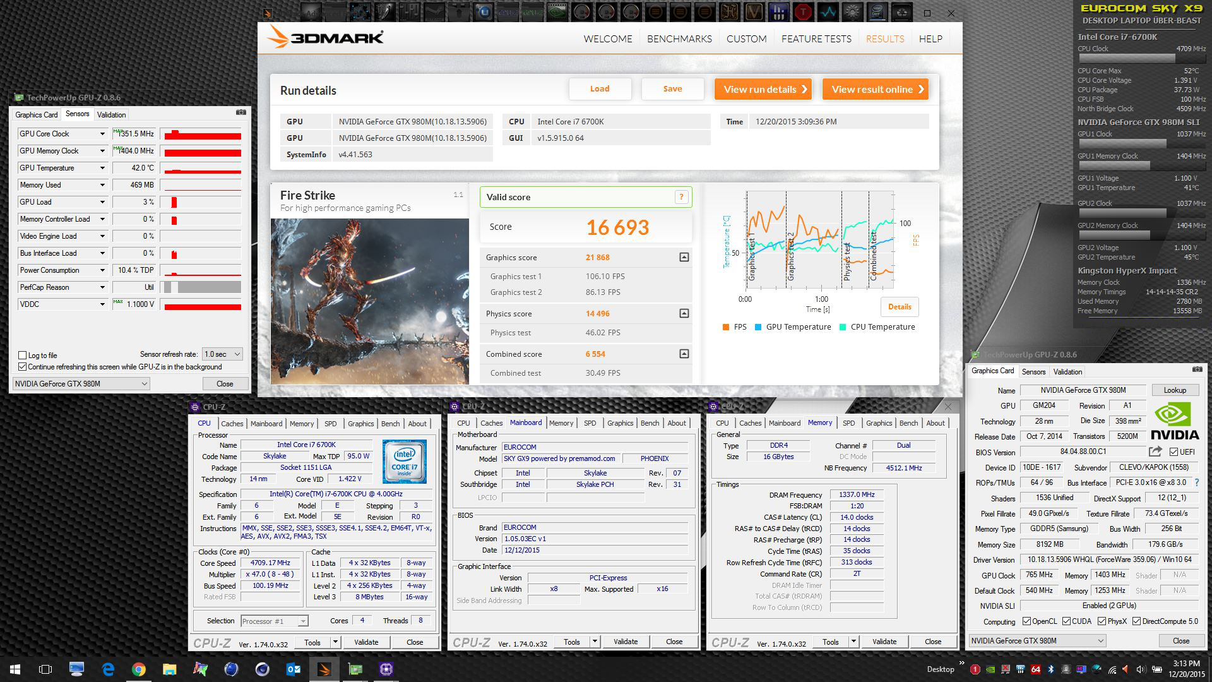Open the SPD tab in CPU-Z

pos(330,424)
